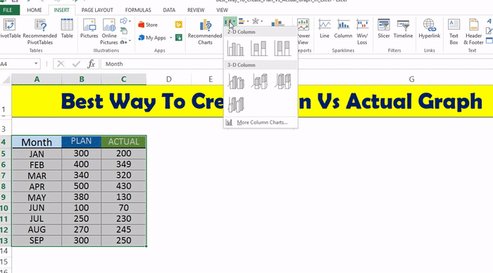The height and width of the screenshot is (273, 493).
Task: Insert a 2-D Clustered Column chart
Action: click(x=235, y=48)
